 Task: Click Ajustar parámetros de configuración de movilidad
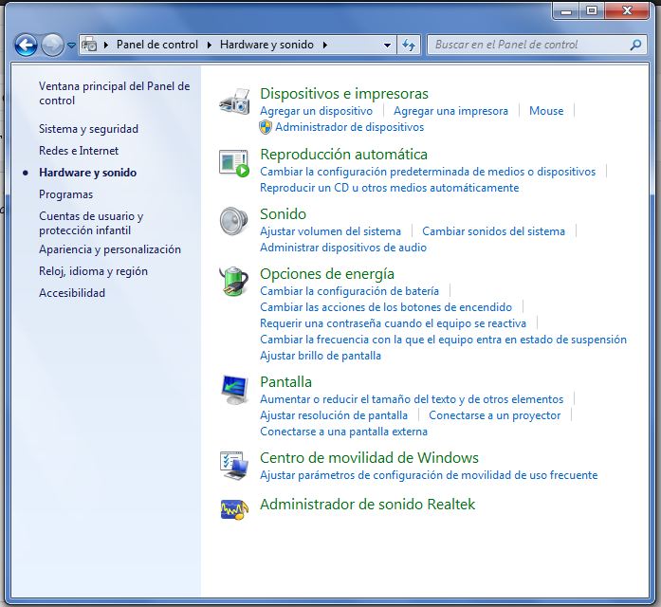coord(429,475)
